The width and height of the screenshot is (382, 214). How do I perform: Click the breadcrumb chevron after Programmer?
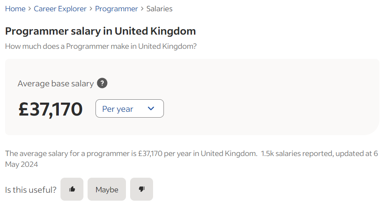pos(142,9)
